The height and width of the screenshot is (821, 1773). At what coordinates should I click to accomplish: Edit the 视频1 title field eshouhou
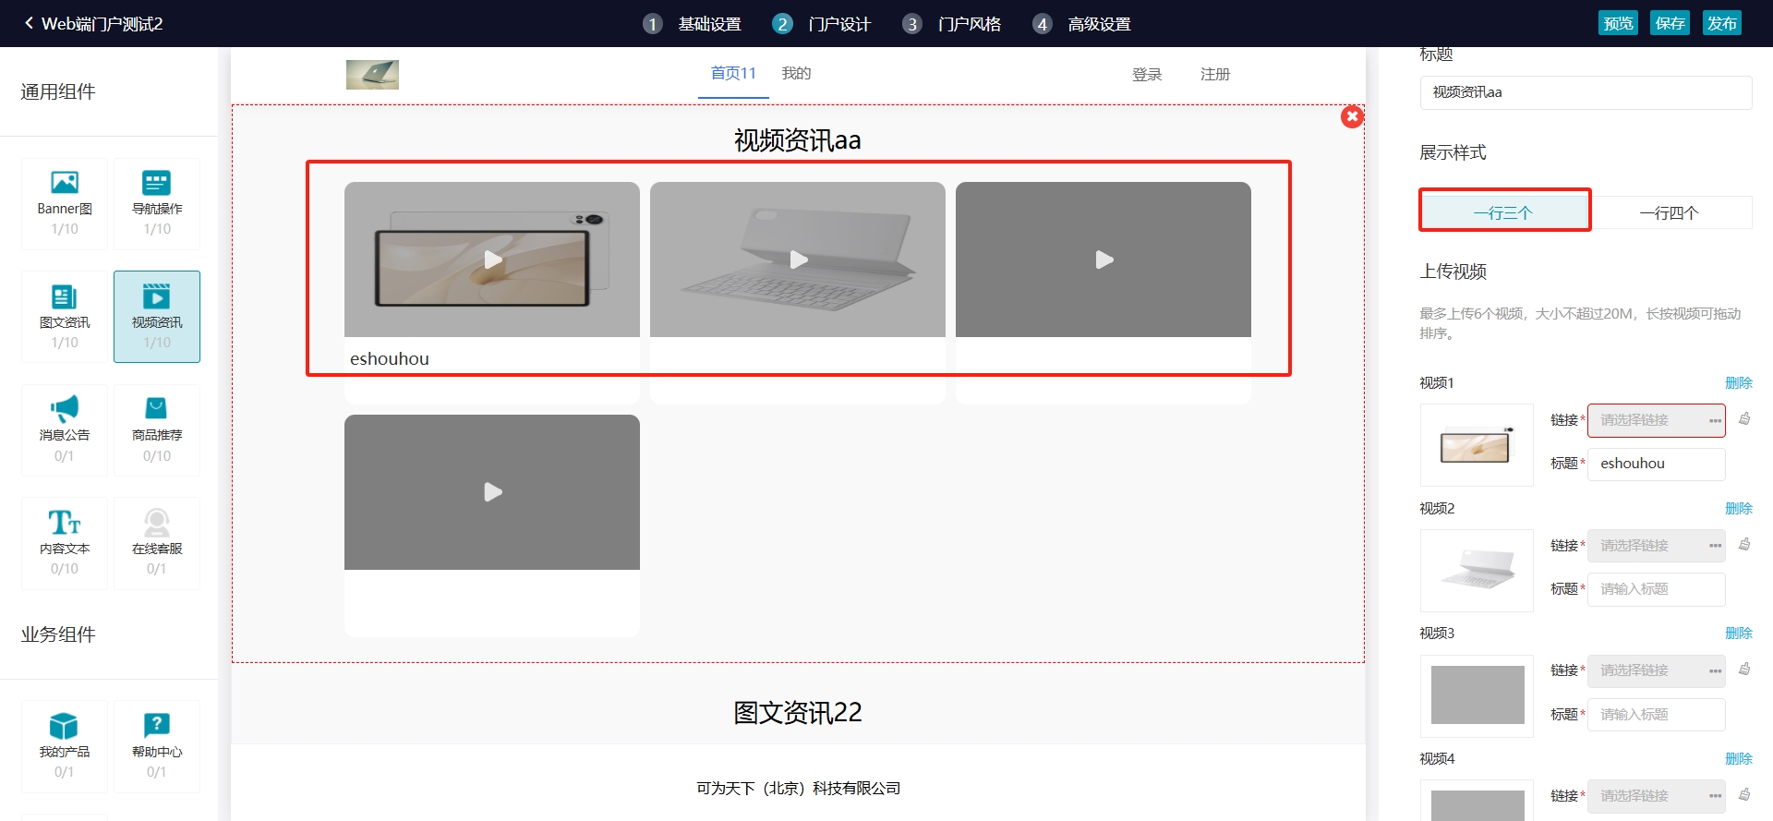tap(1656, 464)
